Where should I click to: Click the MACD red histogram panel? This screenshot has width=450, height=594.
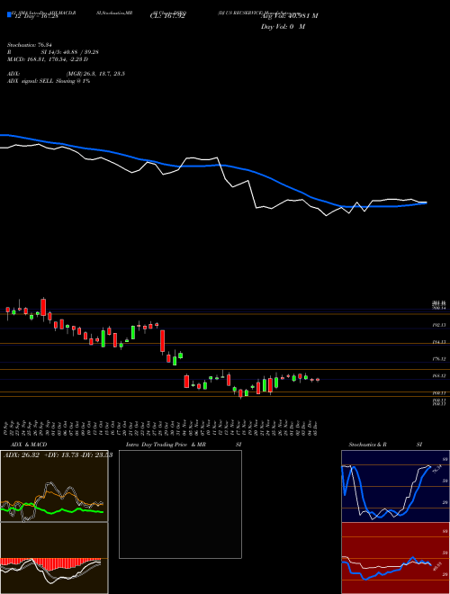(x=54, y=558)
